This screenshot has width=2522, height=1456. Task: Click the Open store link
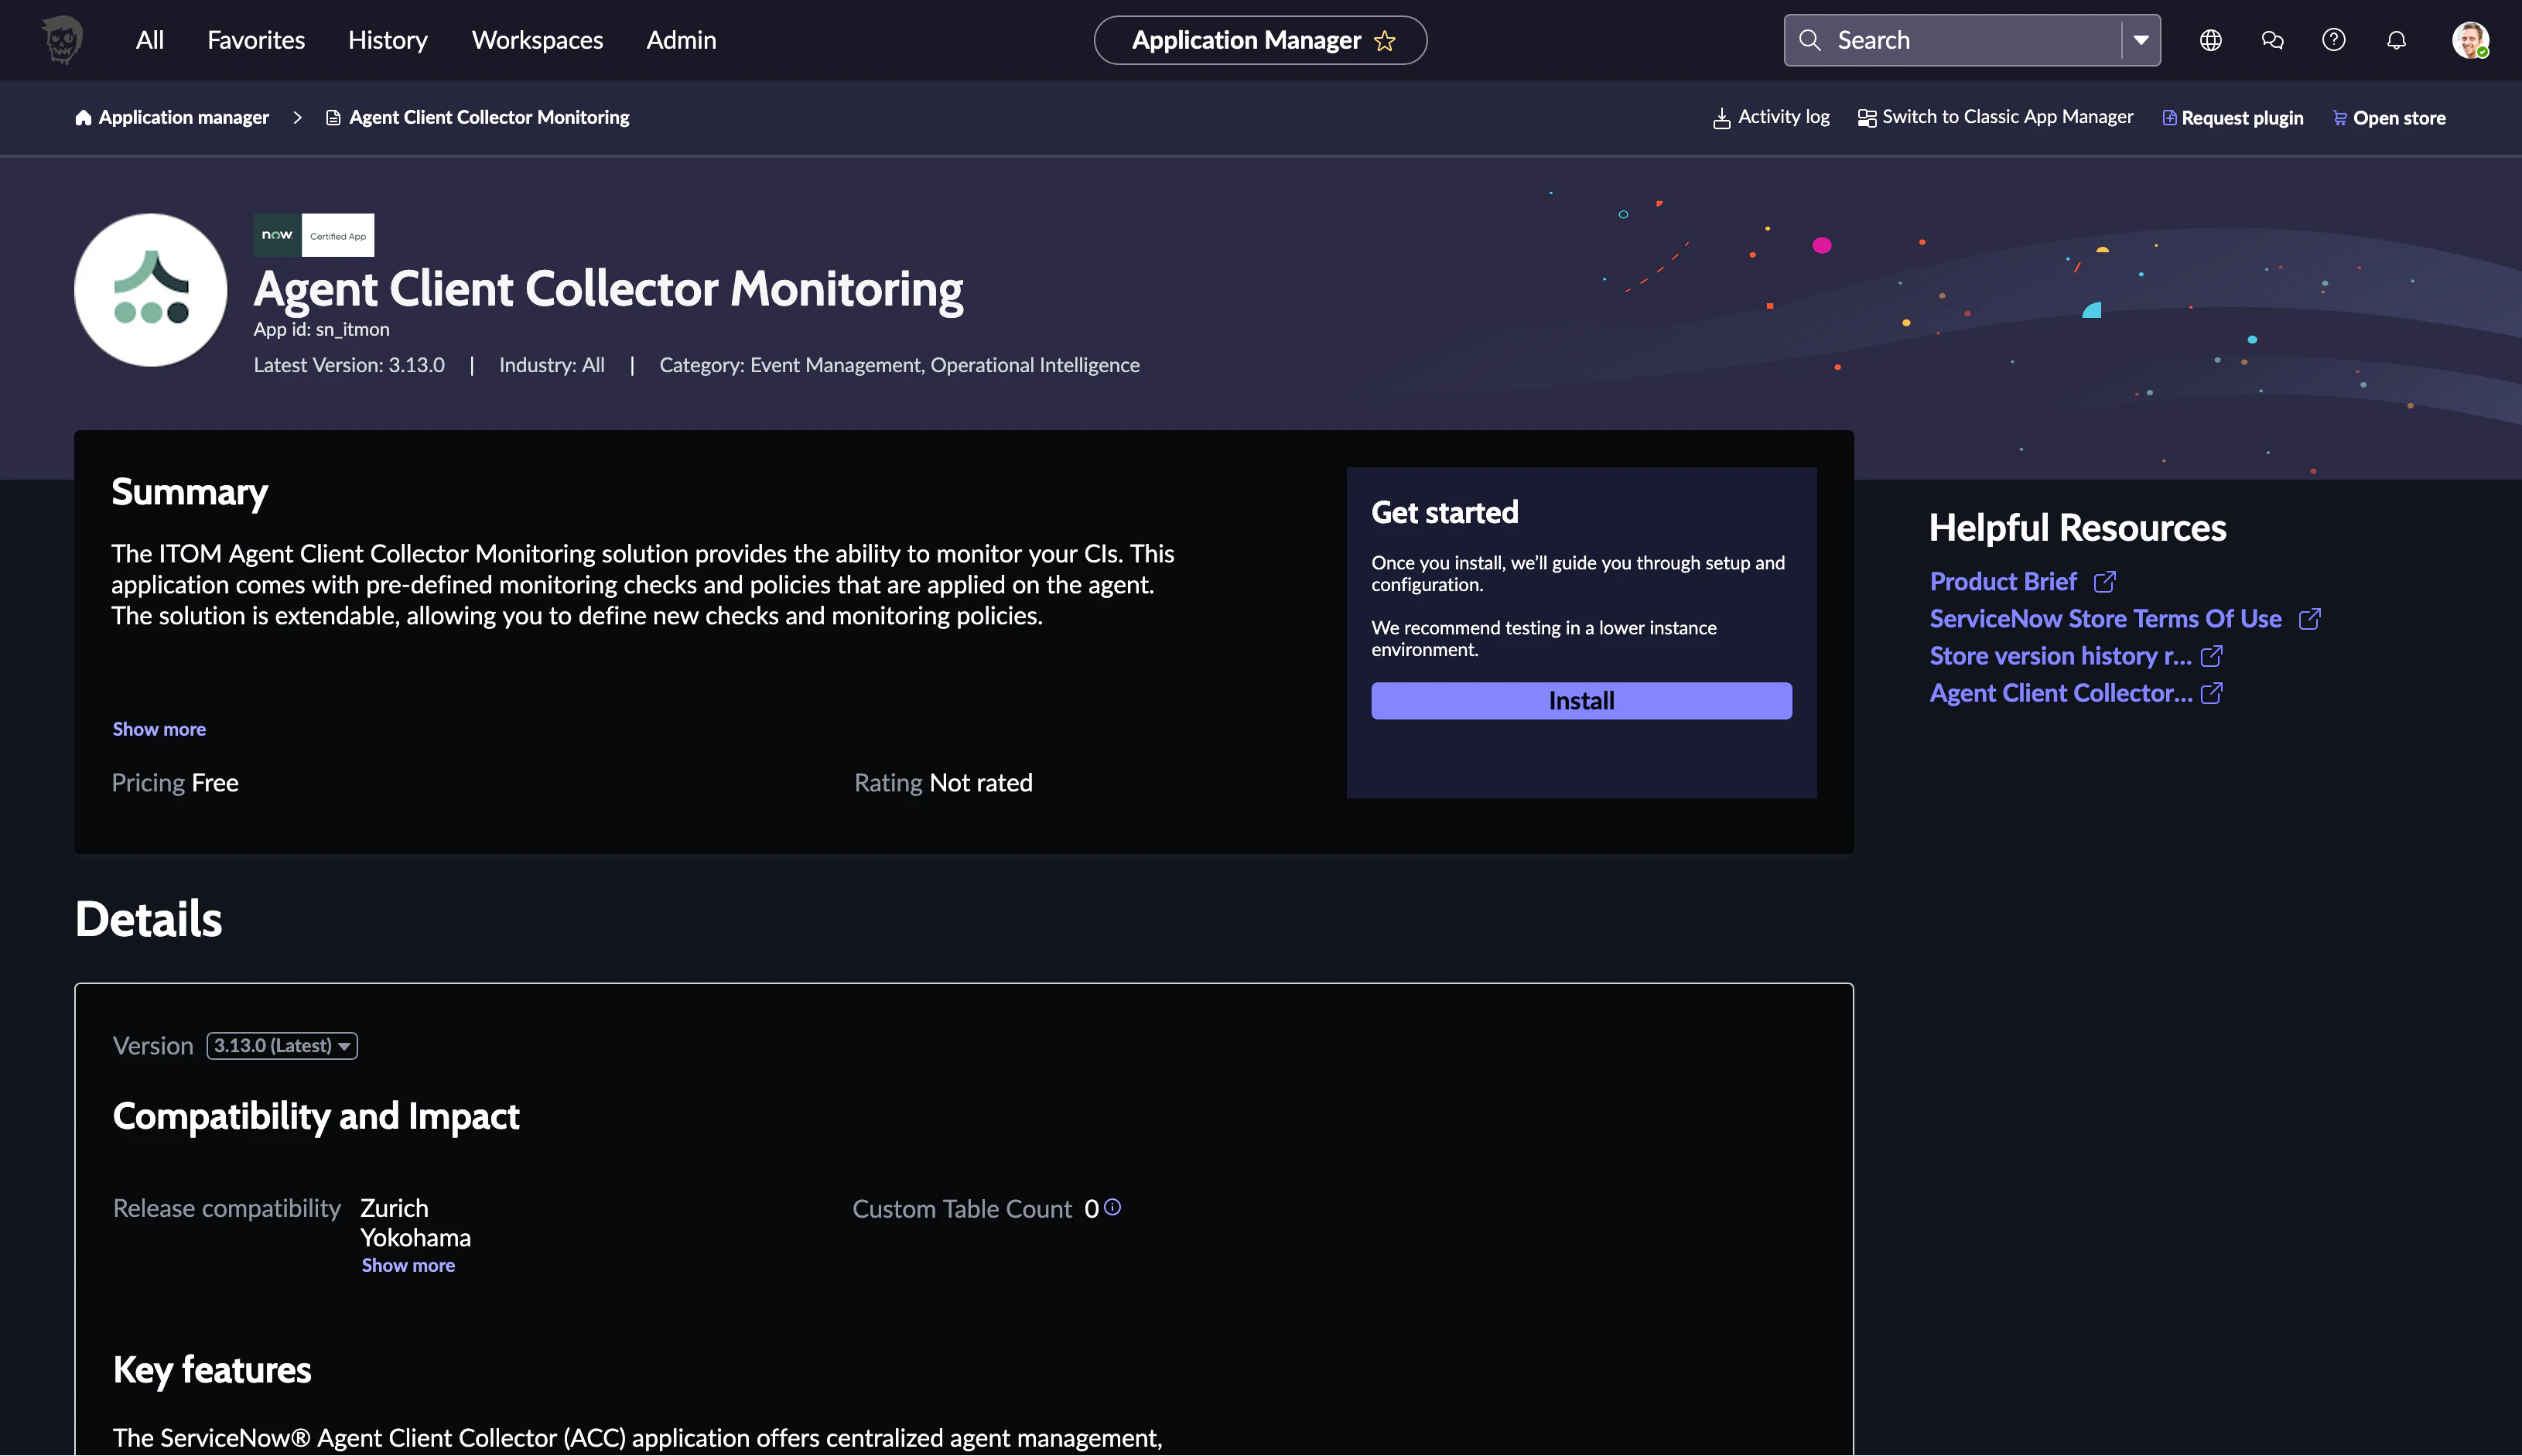(2399, 118)
